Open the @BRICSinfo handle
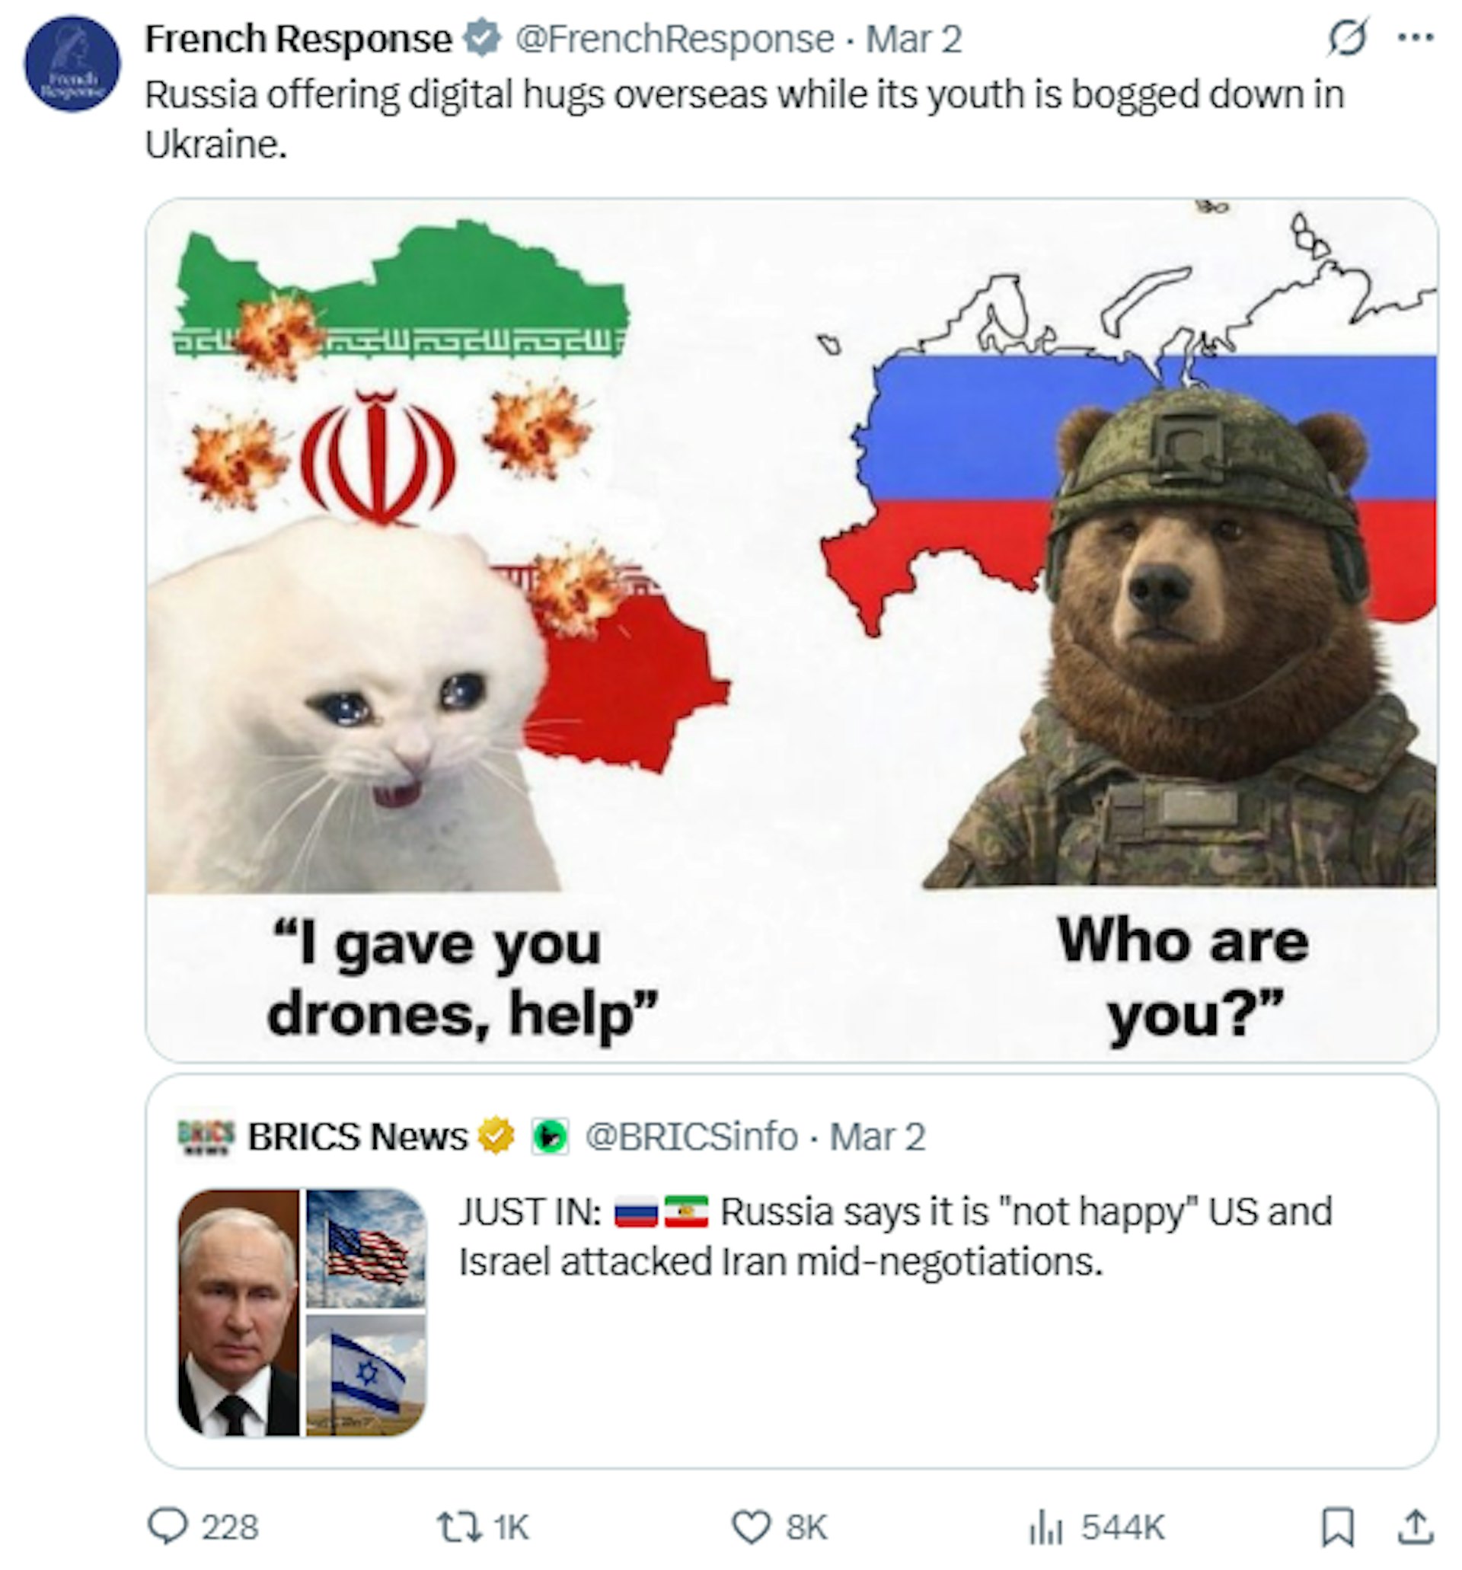1462x1570 pixels. coord(691,1137)
